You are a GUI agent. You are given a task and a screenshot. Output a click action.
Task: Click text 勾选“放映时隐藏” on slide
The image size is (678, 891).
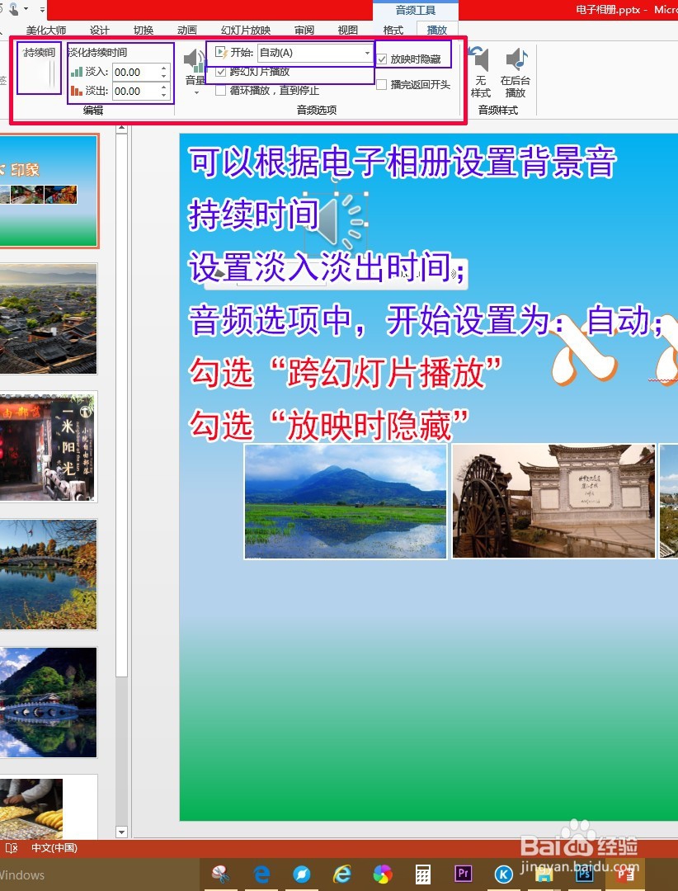tap(329, 425)
